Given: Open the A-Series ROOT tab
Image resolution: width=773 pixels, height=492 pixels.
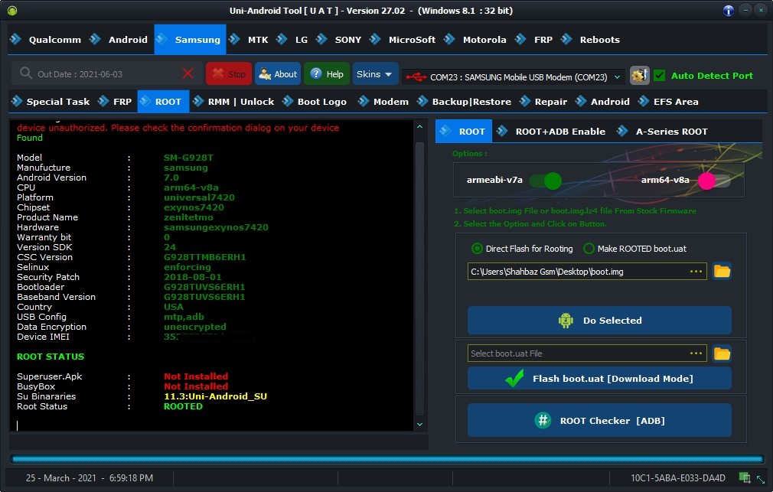Looking at the screenshot, I should tap(663, 132).
